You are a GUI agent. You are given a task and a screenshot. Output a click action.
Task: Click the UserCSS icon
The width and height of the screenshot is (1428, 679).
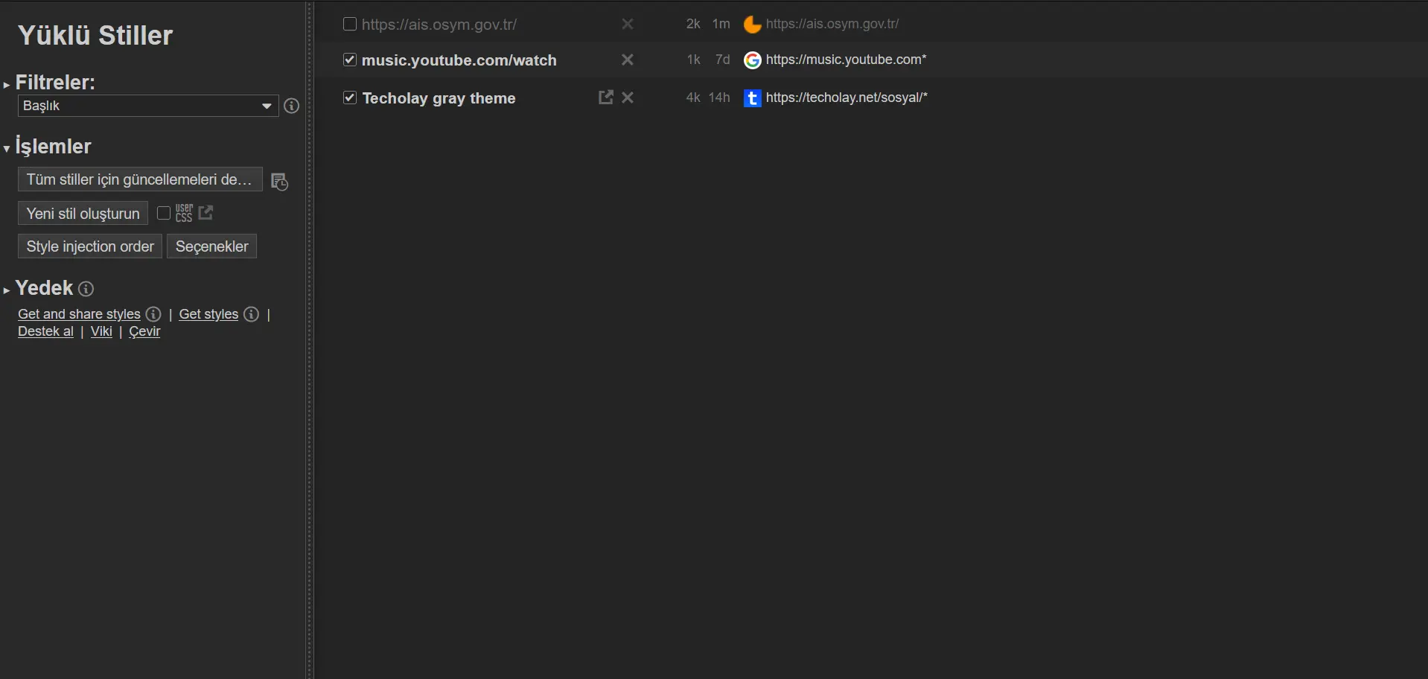pos(185,213)
